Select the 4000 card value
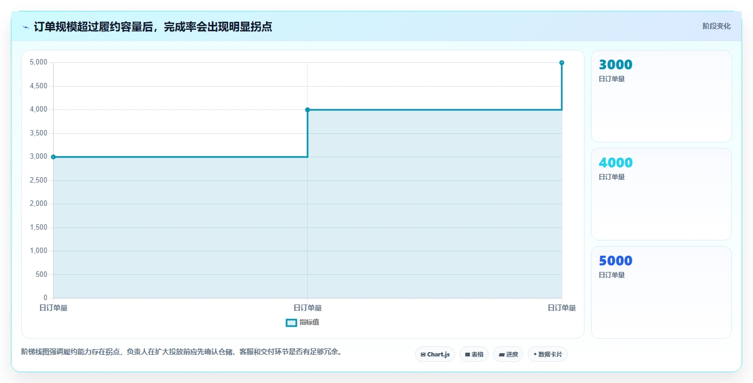The width and height of the screenshot is (753, 383). pos(615,163)
